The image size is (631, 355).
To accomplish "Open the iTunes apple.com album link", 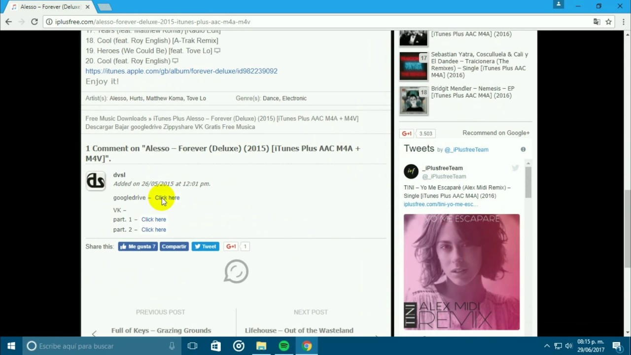I will click(181, 71).
